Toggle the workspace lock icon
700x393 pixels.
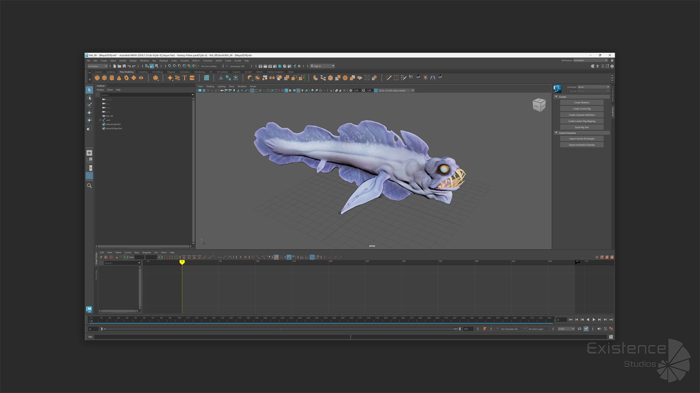(612, 60)
